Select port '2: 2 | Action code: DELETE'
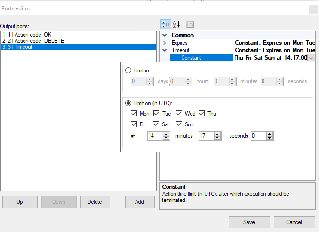 coord(79,41)
